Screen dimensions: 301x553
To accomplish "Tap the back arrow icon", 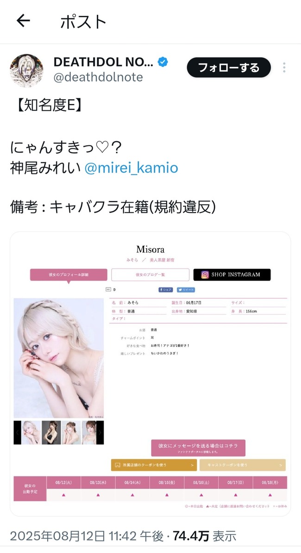I will pos(24,21).
